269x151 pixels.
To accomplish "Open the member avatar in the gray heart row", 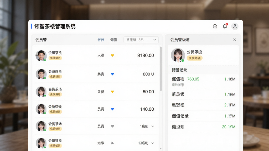I will point(41,126).
